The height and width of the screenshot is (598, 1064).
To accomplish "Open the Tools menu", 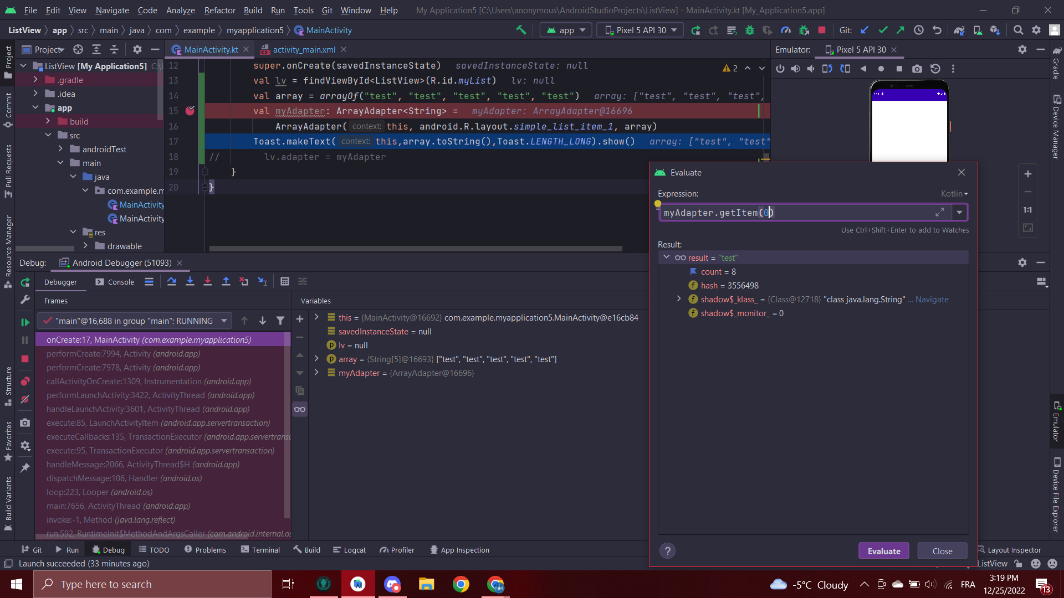I will (x=303, y=10).
